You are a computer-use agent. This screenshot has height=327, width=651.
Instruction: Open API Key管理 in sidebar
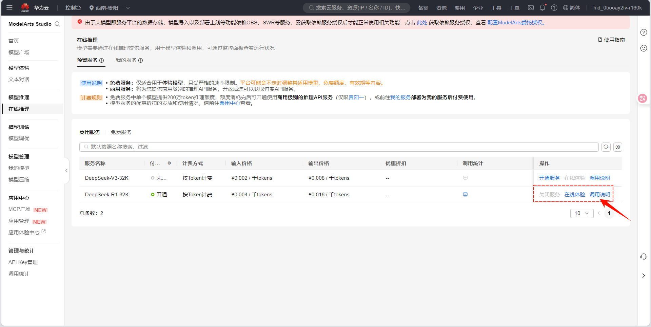(x=23, y=262)
